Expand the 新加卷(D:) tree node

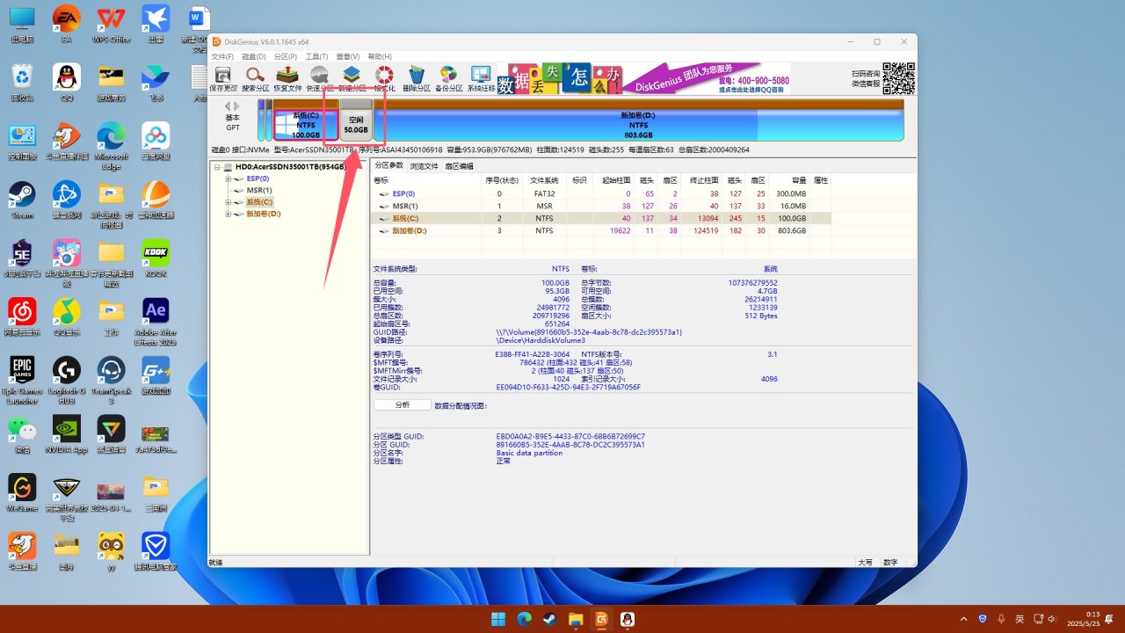point(229,214)
